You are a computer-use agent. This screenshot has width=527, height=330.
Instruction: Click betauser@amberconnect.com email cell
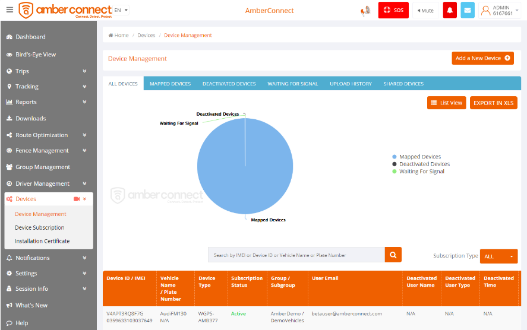[346, 313]
